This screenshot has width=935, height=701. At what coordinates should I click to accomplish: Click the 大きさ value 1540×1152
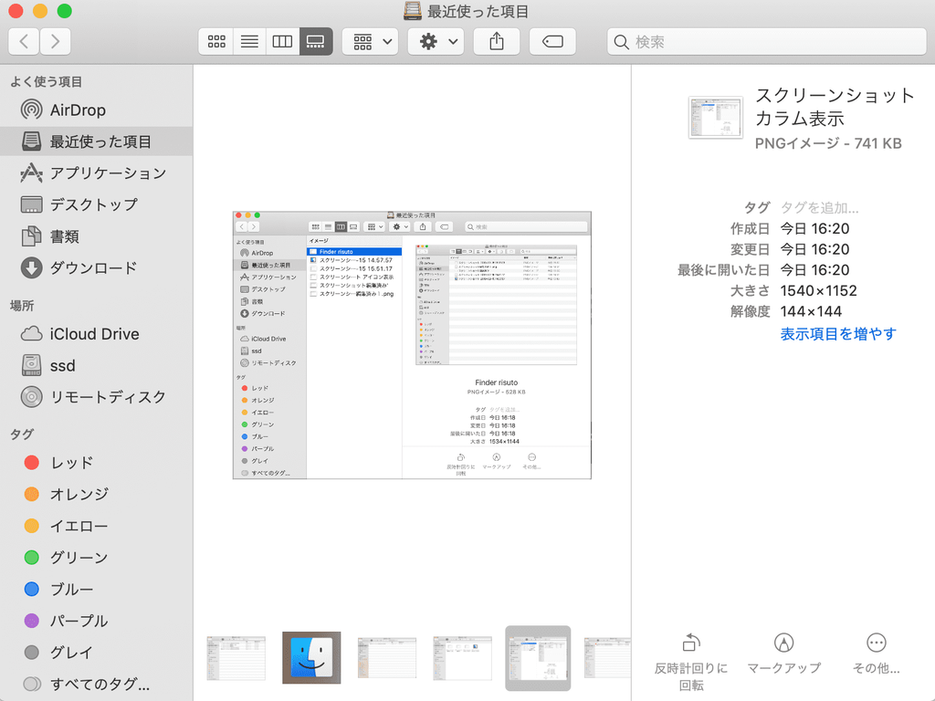(818, 291)
